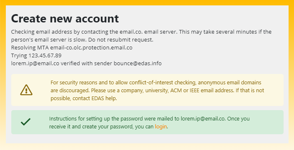This screenshot has width=294, height=150.
Task: Click the 'Do not resubmit request' sentence
Action: pos(121,40)
